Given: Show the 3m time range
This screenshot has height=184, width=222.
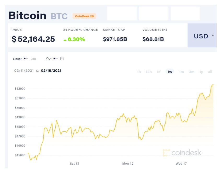Looking at the screenshot, I should [x=192, y=72].
